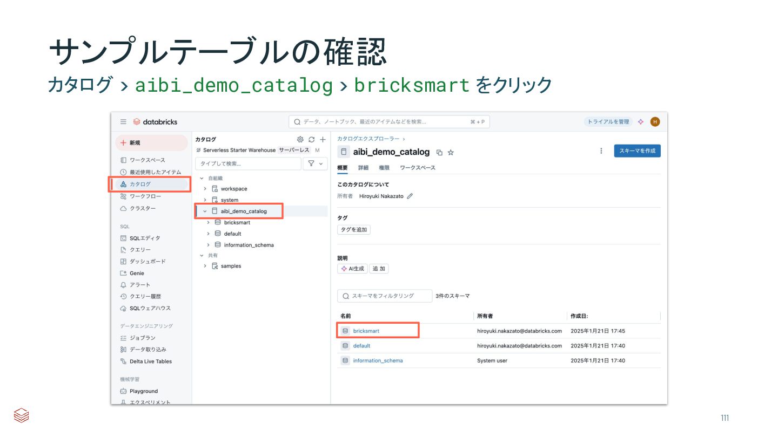Click the スキーマを作成 button
The width and height of the screenshot is (778, 437).
click(637, 151)
